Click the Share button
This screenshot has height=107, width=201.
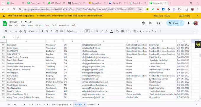[x=174, y=23]
